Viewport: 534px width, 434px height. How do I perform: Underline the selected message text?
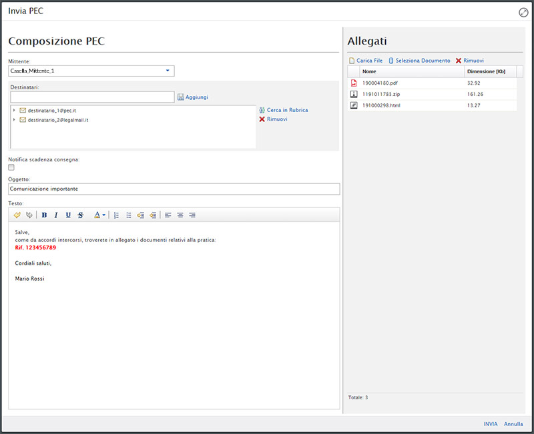tap(68, 215)
